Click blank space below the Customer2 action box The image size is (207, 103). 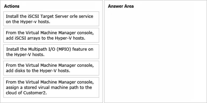(51, 100)
